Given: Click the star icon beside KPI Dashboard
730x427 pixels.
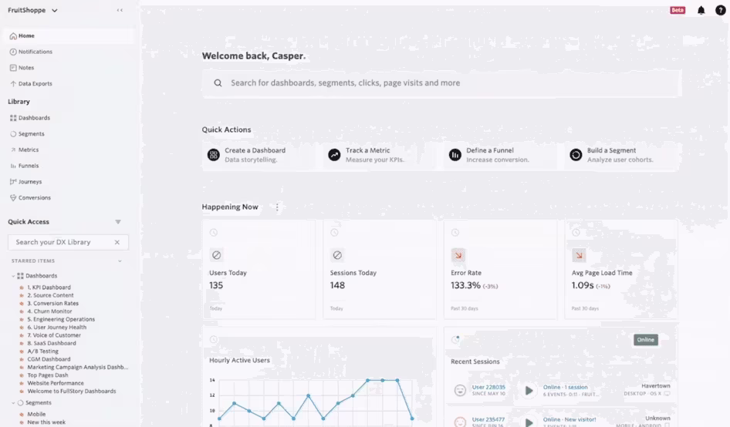Looking at the screenshot, I should (x=22, y=287).
